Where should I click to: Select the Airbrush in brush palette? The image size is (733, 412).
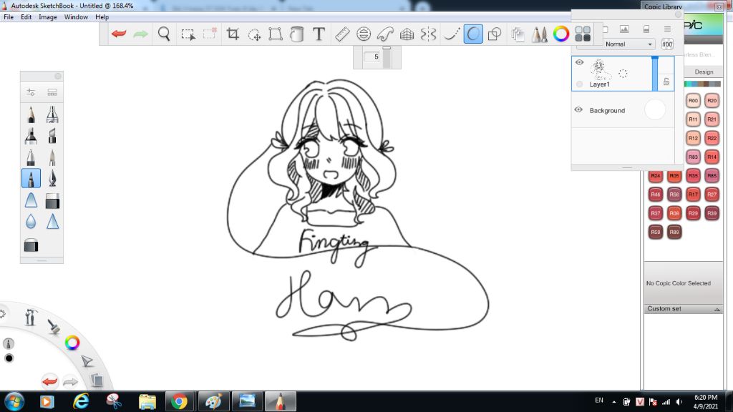click(x=52, y=114)
